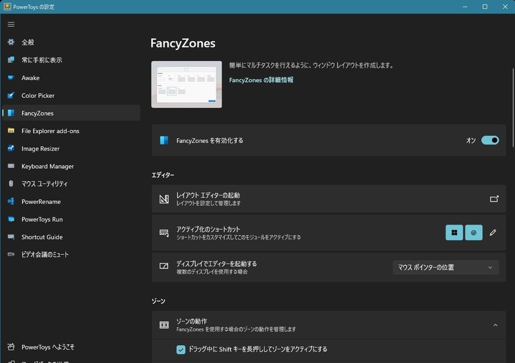Open ビデオ会議のミュート settings
The height and width of the screenshot is (363, 515).
pyautogui.click(x=71, y=254)
